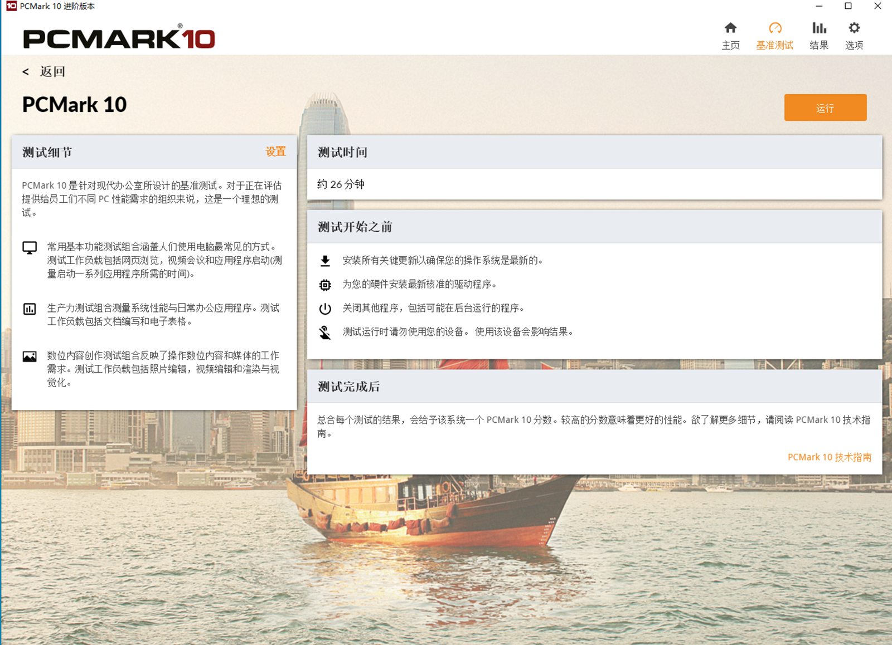Open 设置 in the 测试细节 panel
The height and width of the screenshot is (645, 892).
tap(275, 152)
